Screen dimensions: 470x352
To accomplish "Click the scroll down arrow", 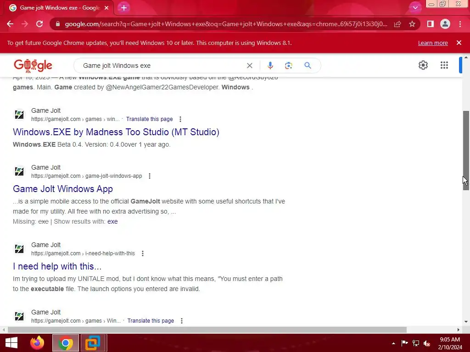I will (x=466, y=322).
